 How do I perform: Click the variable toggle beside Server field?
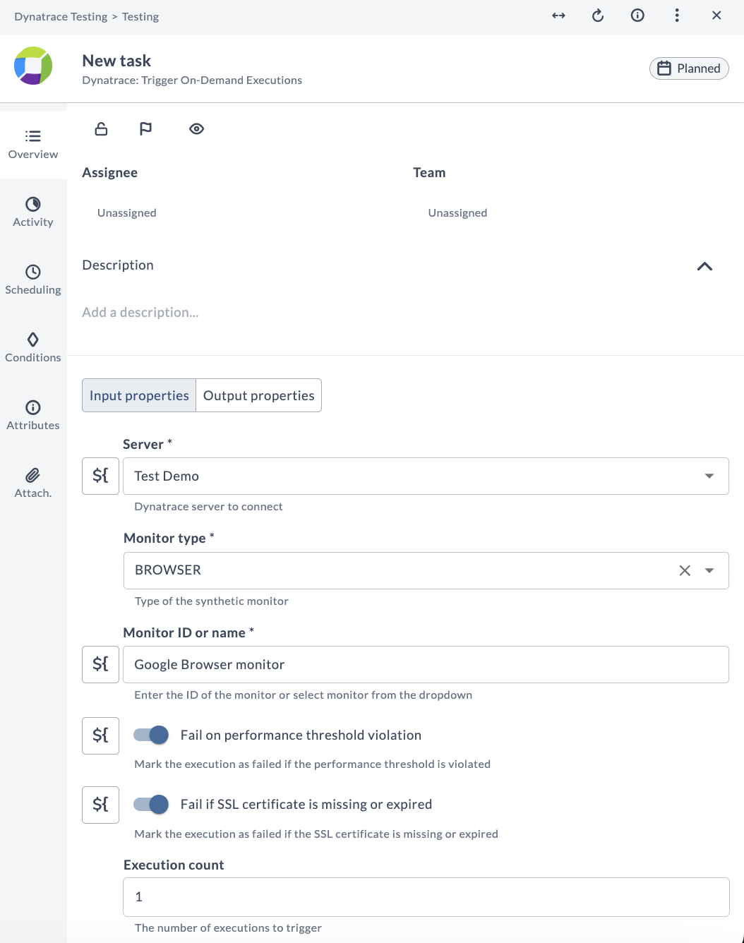point(100,476)
